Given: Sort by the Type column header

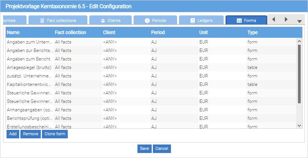Looking at the screenshot, I should tap(253, 32).
